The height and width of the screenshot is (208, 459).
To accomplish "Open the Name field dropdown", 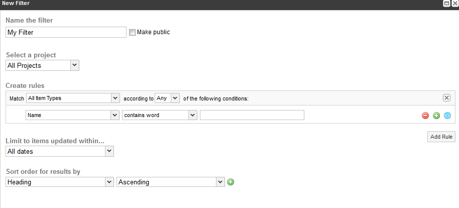I will coord(72,115).
